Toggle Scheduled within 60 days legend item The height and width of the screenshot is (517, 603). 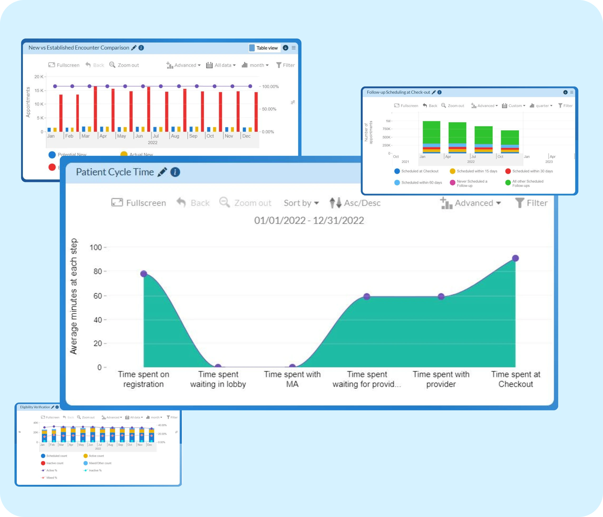(x=418, y=183)
